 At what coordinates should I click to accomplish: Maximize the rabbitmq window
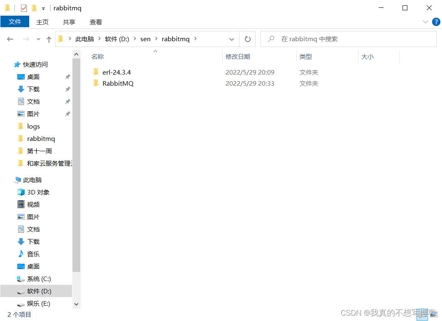[x=405, y=8]
